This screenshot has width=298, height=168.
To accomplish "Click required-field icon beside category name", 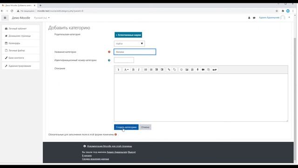I will click(109, 52).
